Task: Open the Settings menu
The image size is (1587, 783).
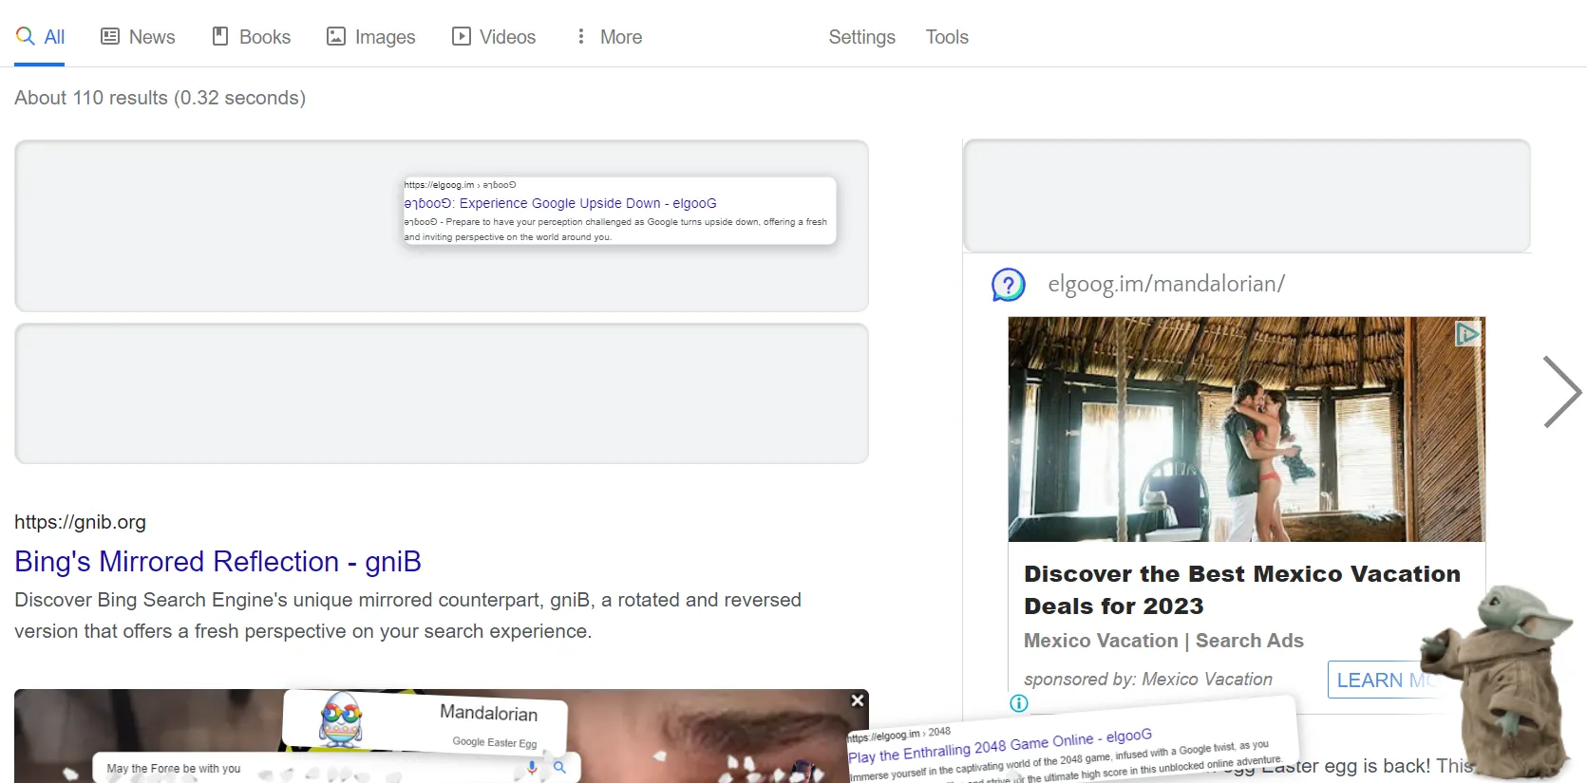Action: pos(862,37)
